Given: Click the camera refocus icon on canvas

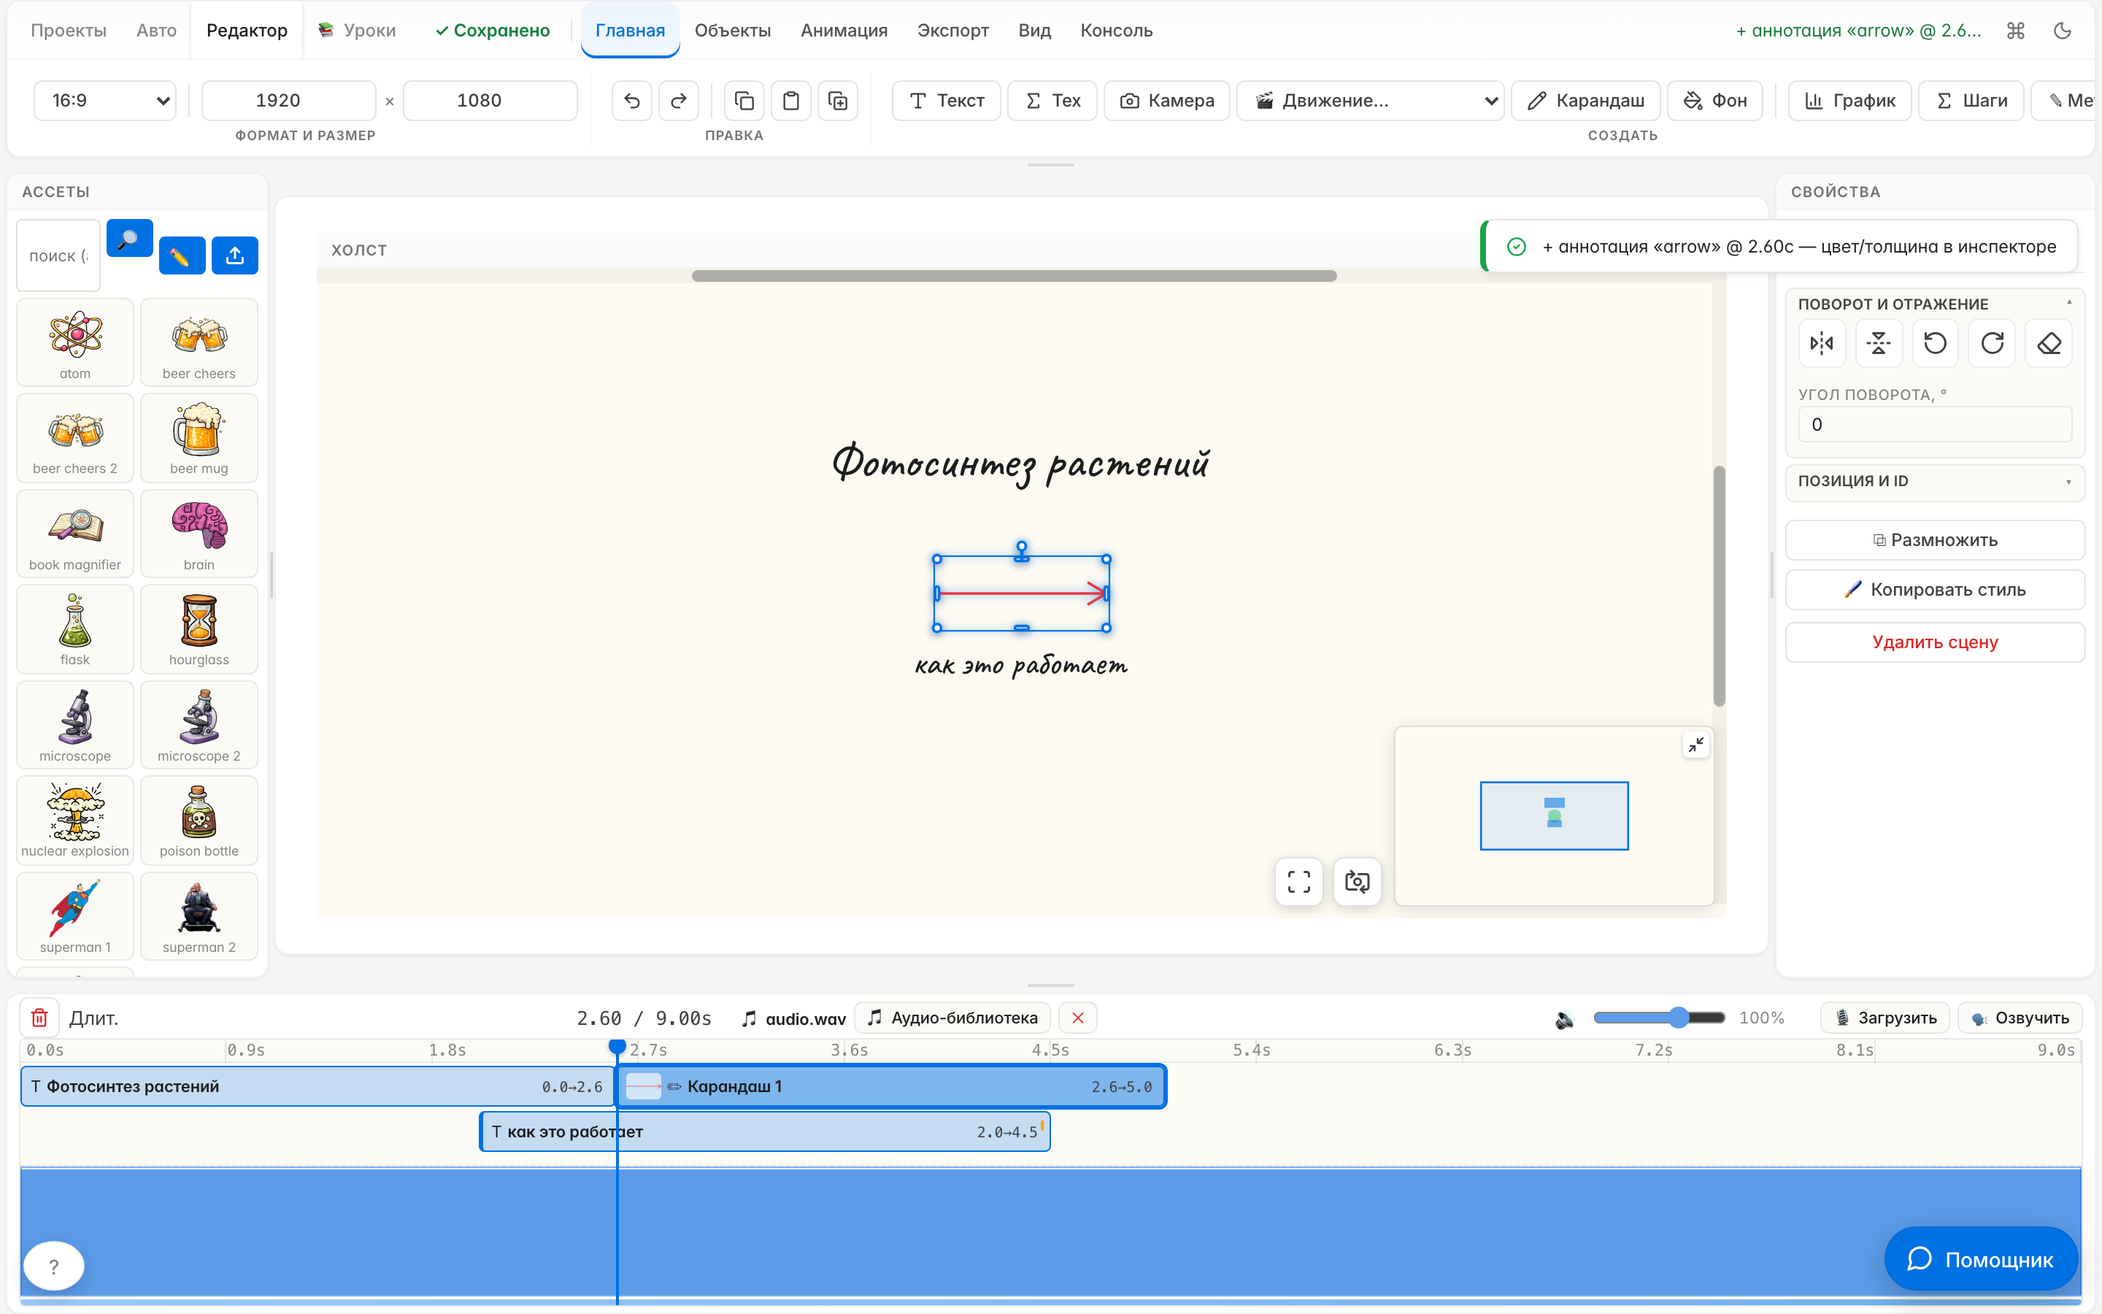Looking at the screenshot, I should pyautogui.click(x=1357, y=881).
